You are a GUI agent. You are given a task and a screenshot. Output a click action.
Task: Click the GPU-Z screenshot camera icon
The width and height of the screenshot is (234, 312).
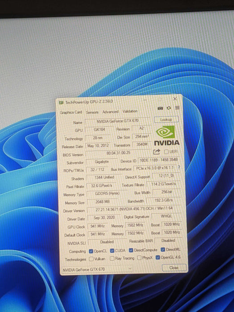pyautogui.click(x=160, y=108)
